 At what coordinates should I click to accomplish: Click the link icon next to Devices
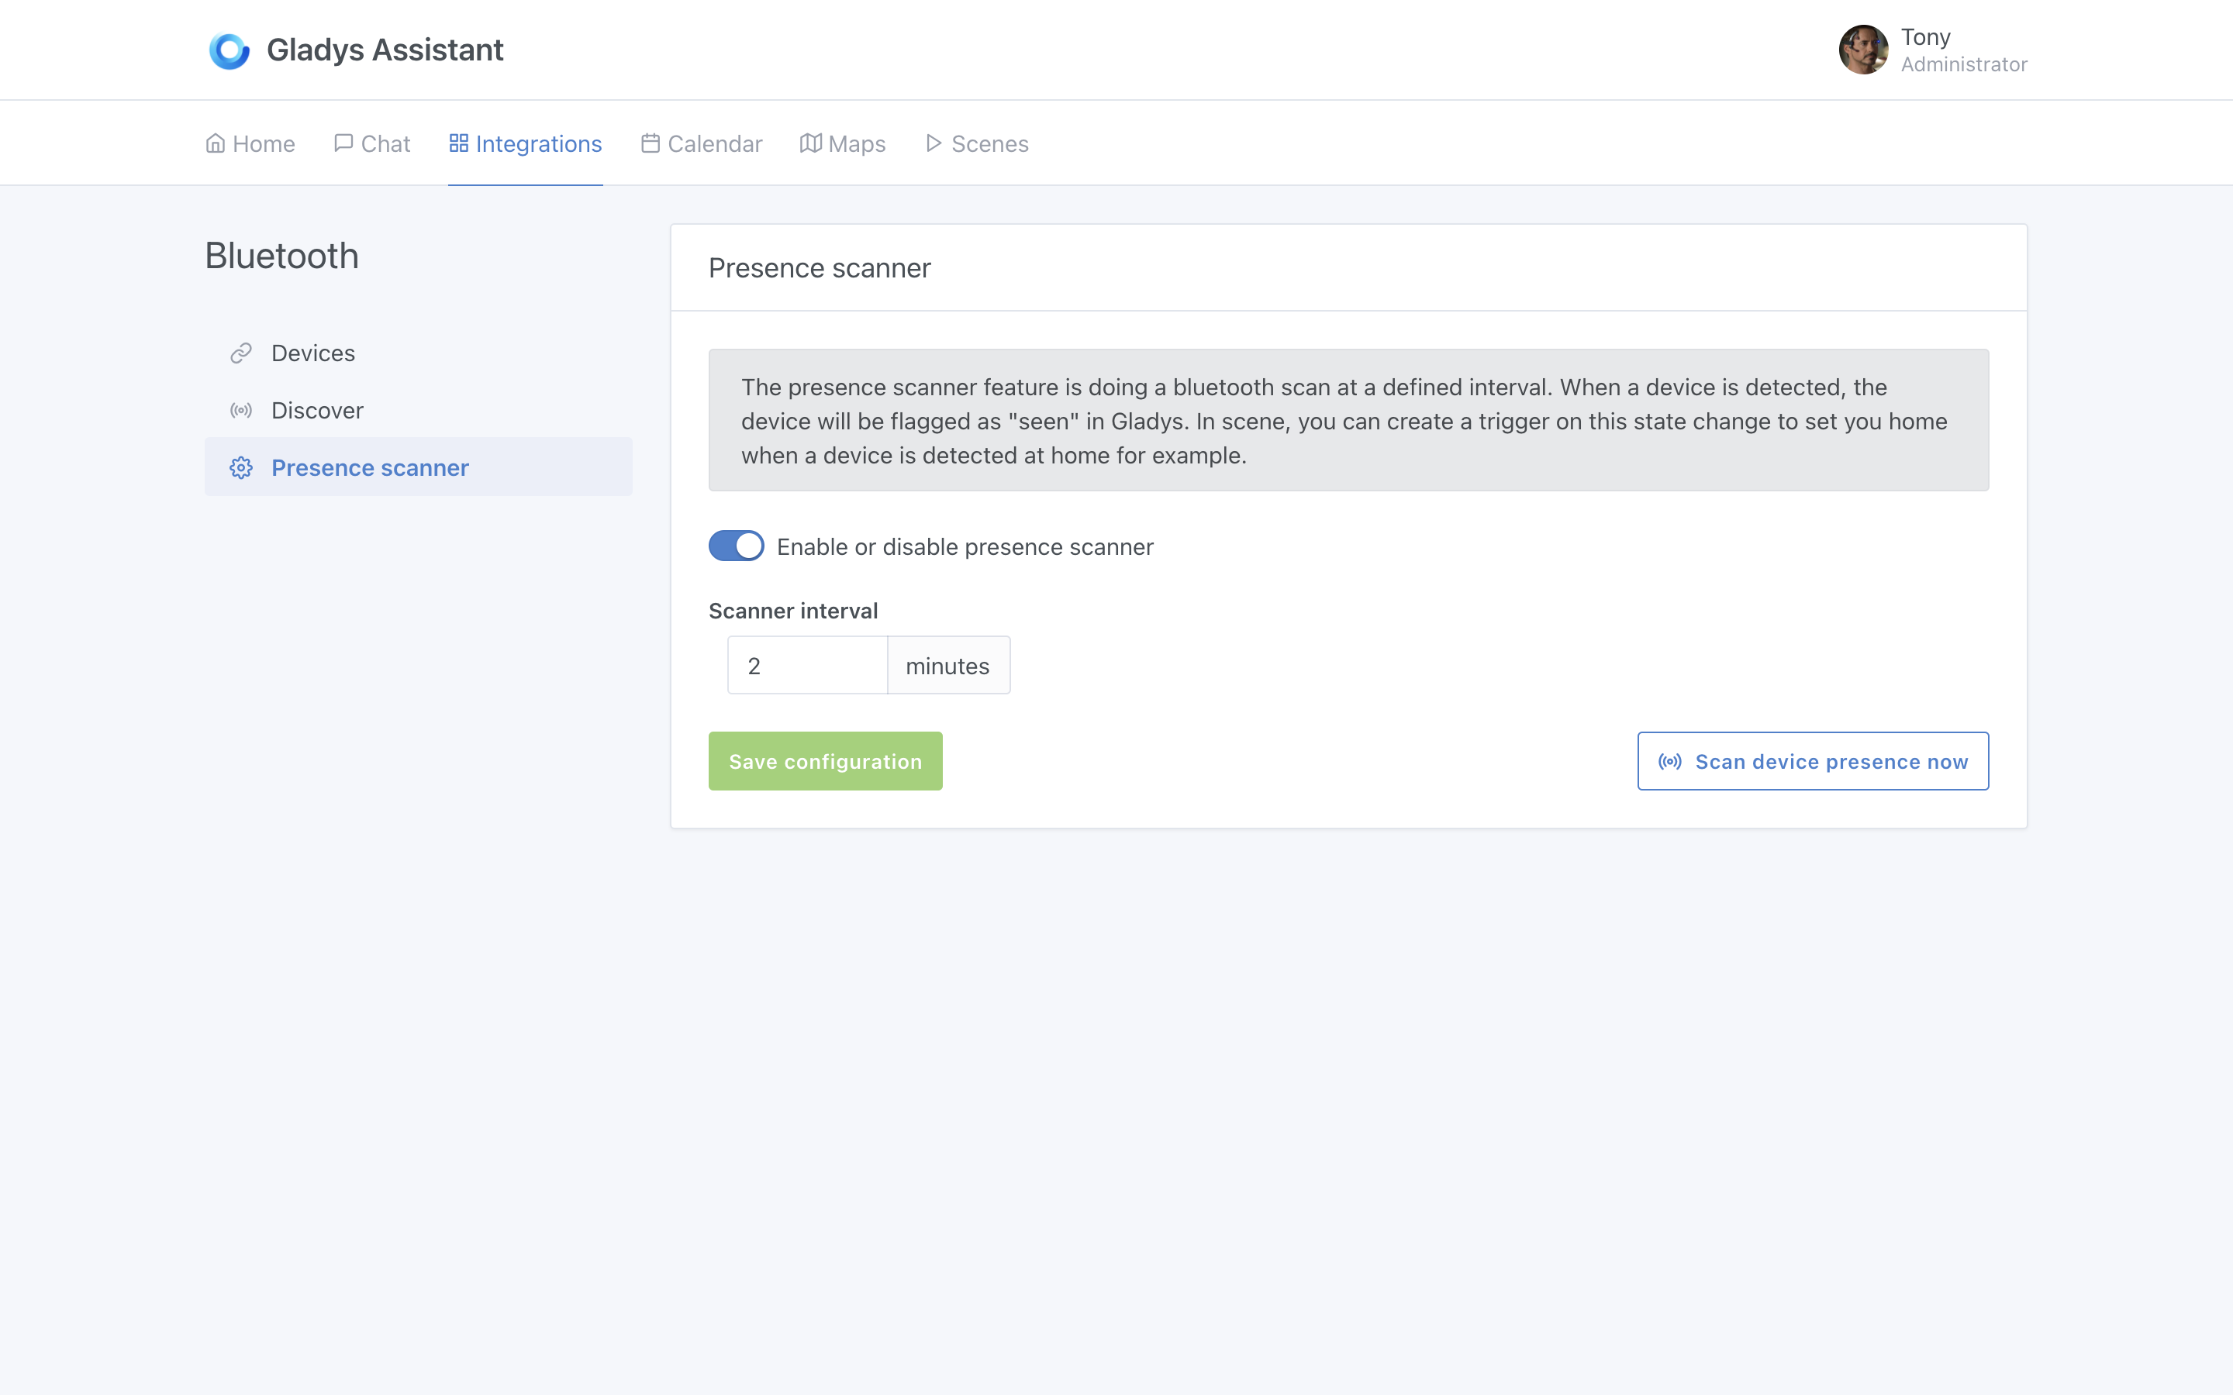[241, 353]
